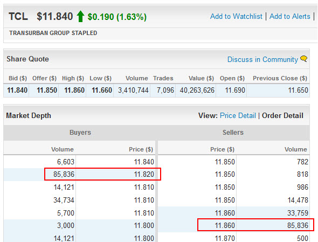The height and width of the screenshot is (242, 318).
Task: Click seller price 11.870
Action: click(x=225, y=238)
